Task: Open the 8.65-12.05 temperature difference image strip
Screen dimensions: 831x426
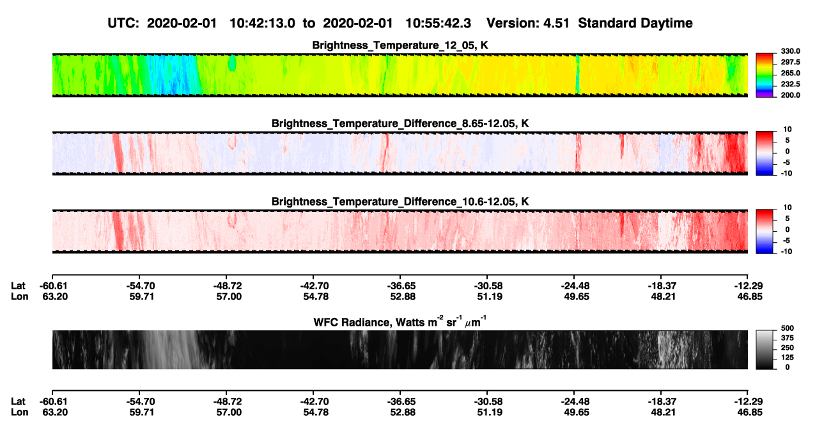Action: [400, 153]
